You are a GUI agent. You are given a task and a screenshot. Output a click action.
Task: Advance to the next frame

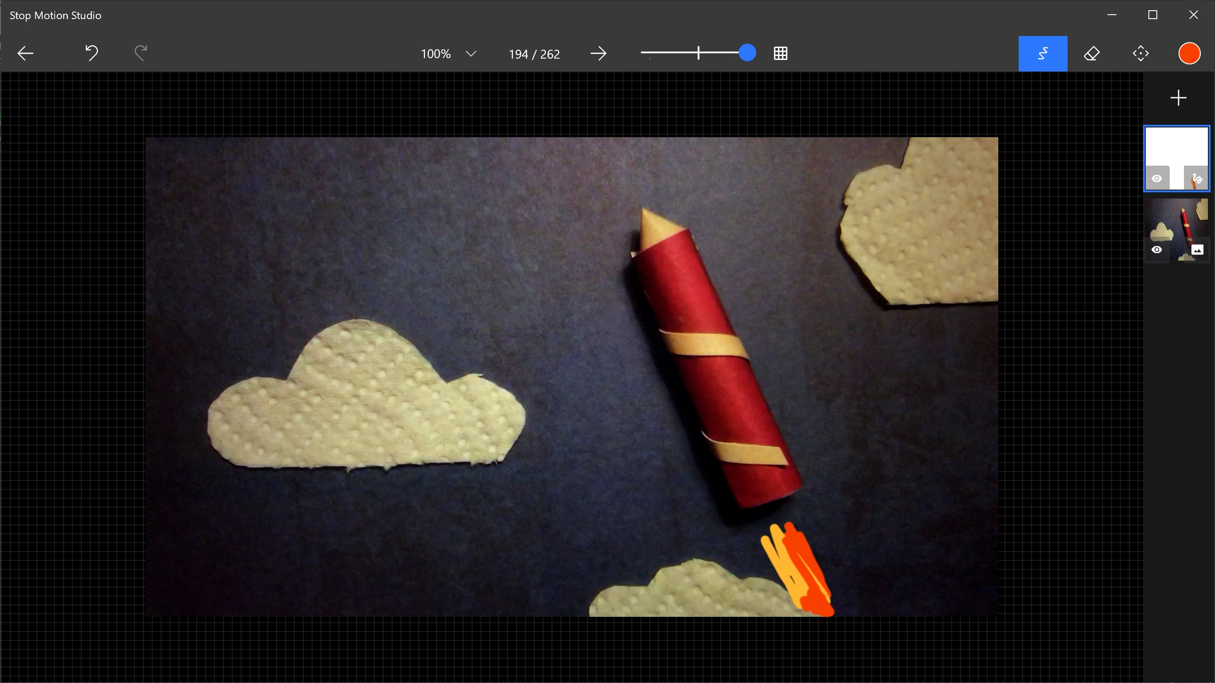(x=598, y=53)
